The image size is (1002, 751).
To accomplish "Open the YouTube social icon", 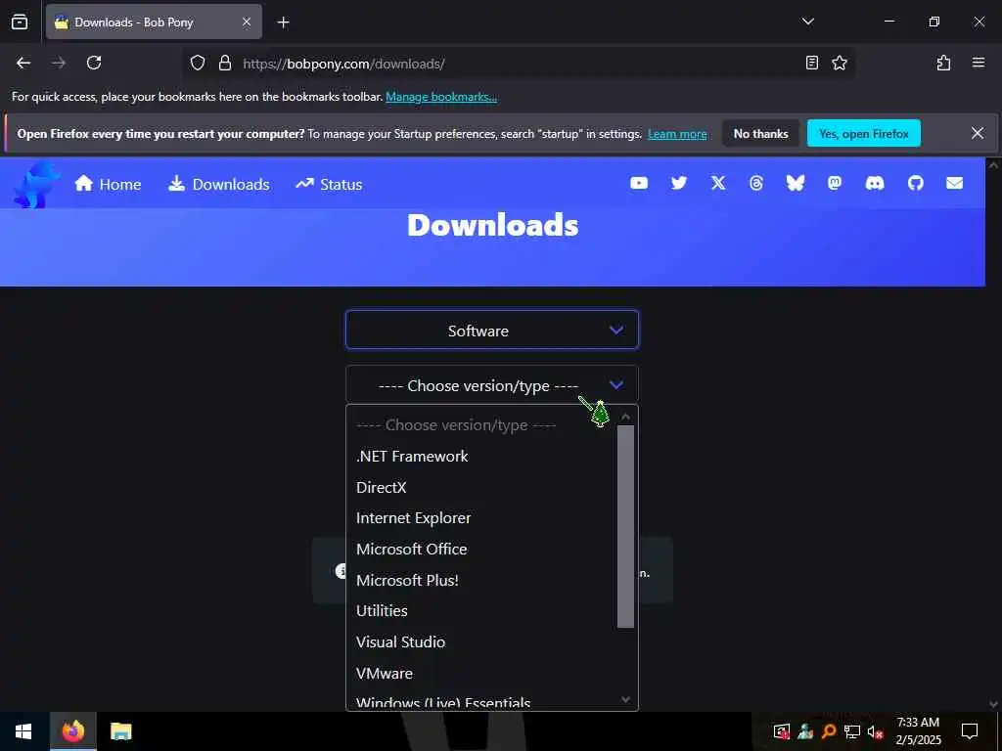I will [x=638, y=183].
